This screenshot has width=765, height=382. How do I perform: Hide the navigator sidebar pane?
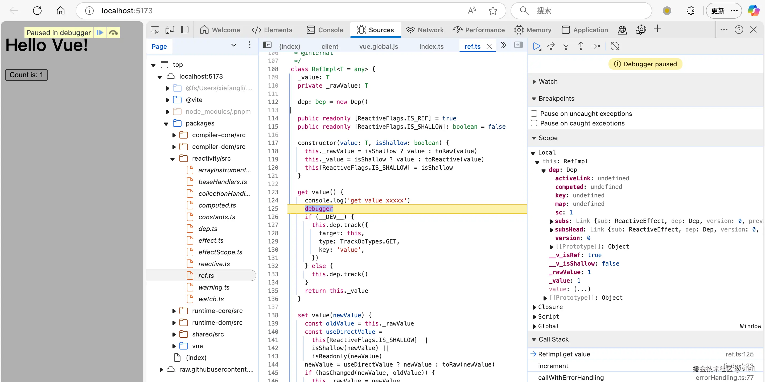tap(267, 45)
